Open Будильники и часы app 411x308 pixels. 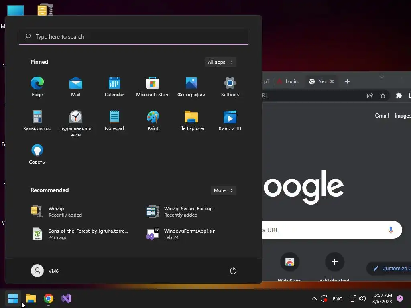pos(76,124)
